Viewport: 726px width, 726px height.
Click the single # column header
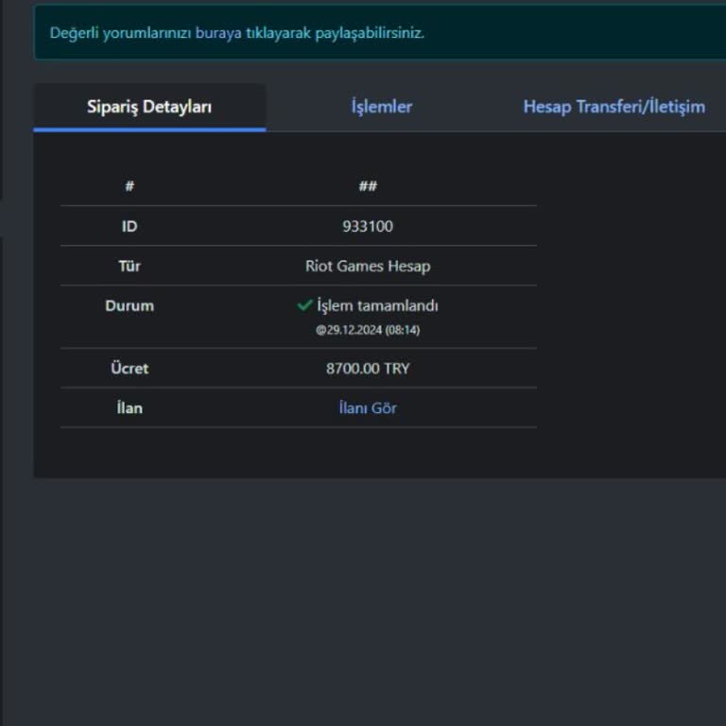tap(130, 186)
